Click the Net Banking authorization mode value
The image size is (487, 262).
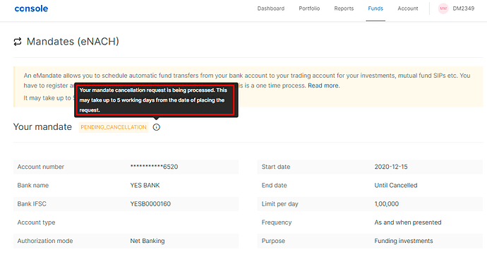(x=148, y=241)
